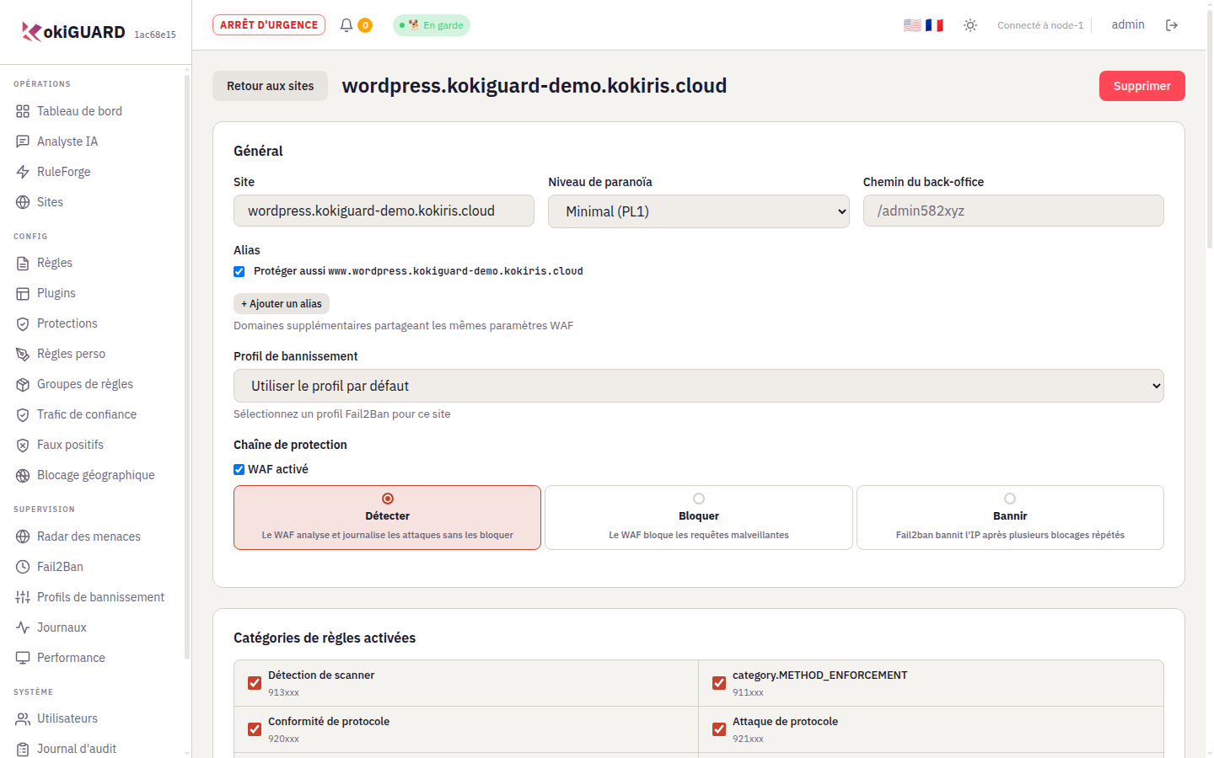Click the Sites globe icon

pos(23,202)
